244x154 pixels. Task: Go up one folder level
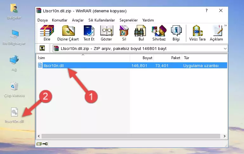pyautogui.click(x=42, y=48)
